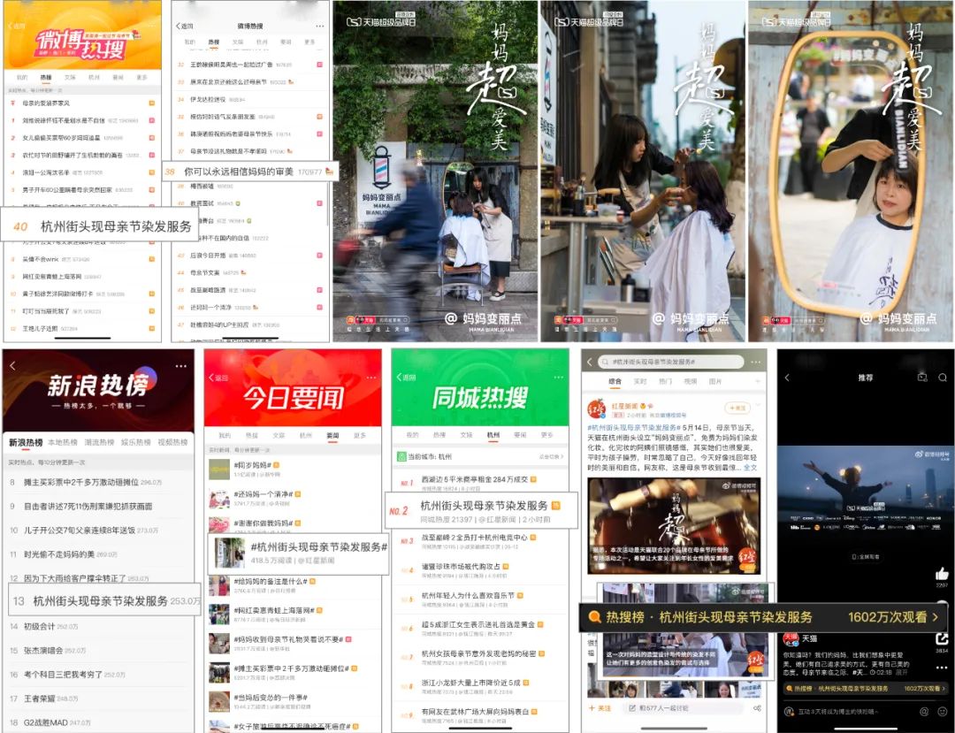955x733 pixels.
Task: Tap 返回 on the 今日要闻 banner
Action: point(218,378)
